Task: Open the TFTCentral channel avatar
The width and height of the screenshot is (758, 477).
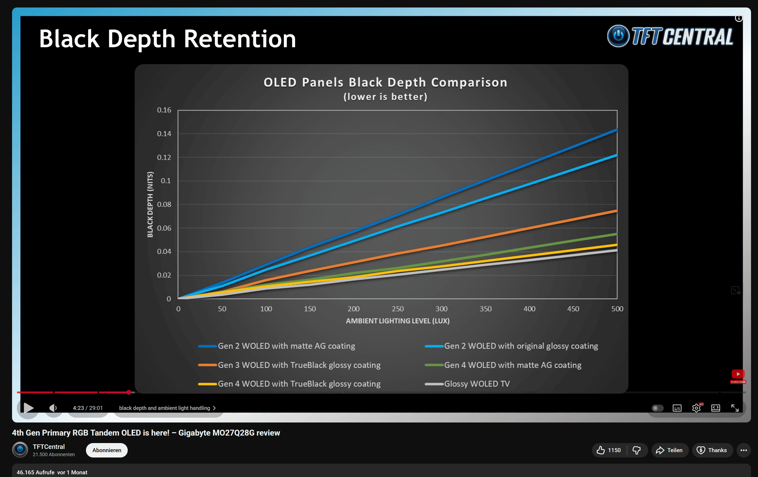Action: (x=20, y=450)
